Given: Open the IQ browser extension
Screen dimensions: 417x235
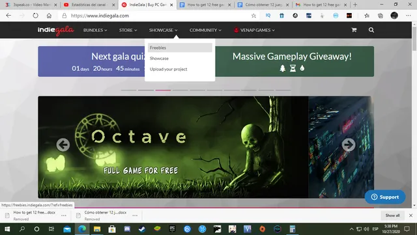Looking at the screenshot, I should coord(268,16).
